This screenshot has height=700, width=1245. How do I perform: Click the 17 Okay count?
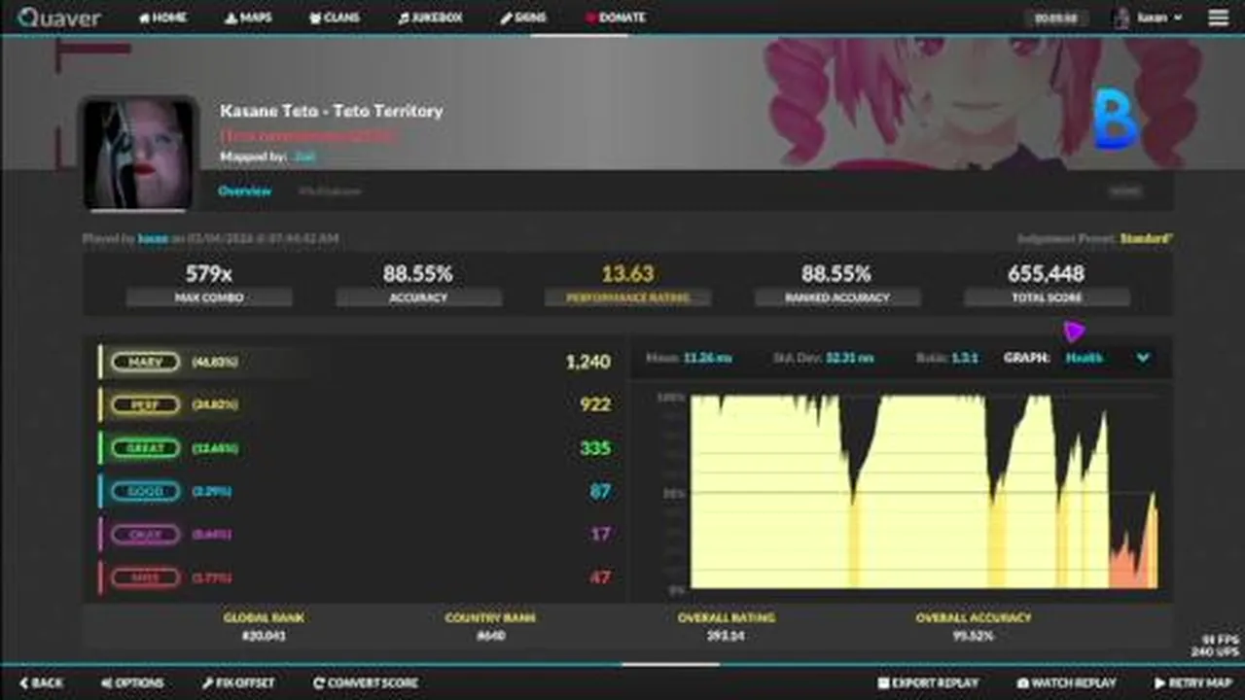coord(600,534)
